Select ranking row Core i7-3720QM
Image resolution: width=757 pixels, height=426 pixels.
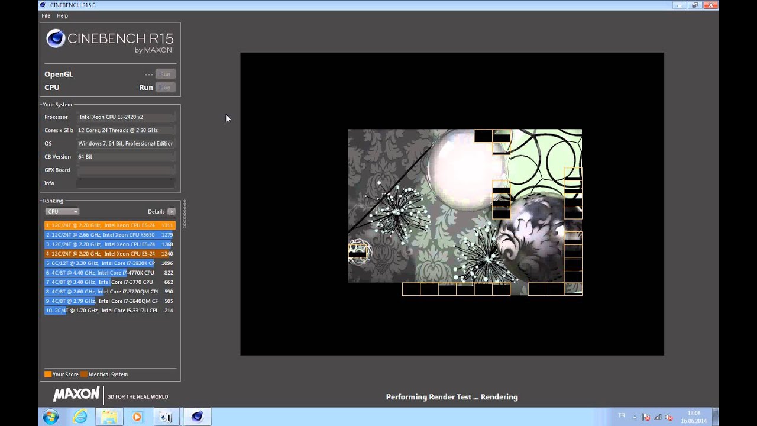[x=110, y=292]
